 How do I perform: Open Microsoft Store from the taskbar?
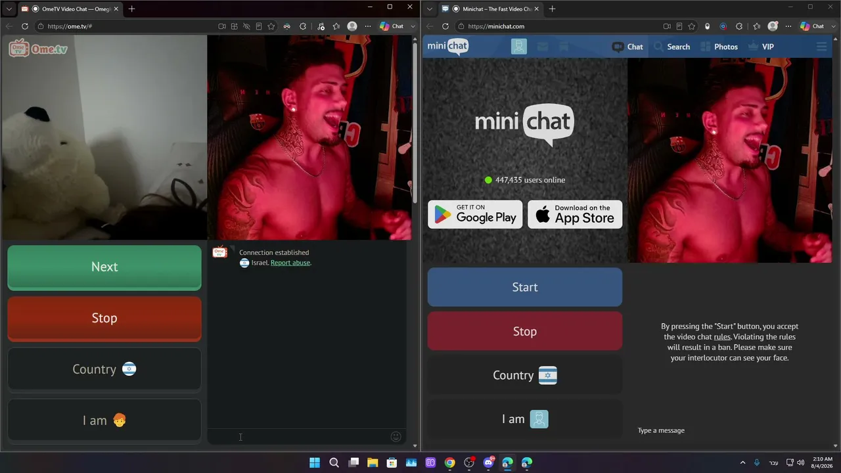pos(392,462)
